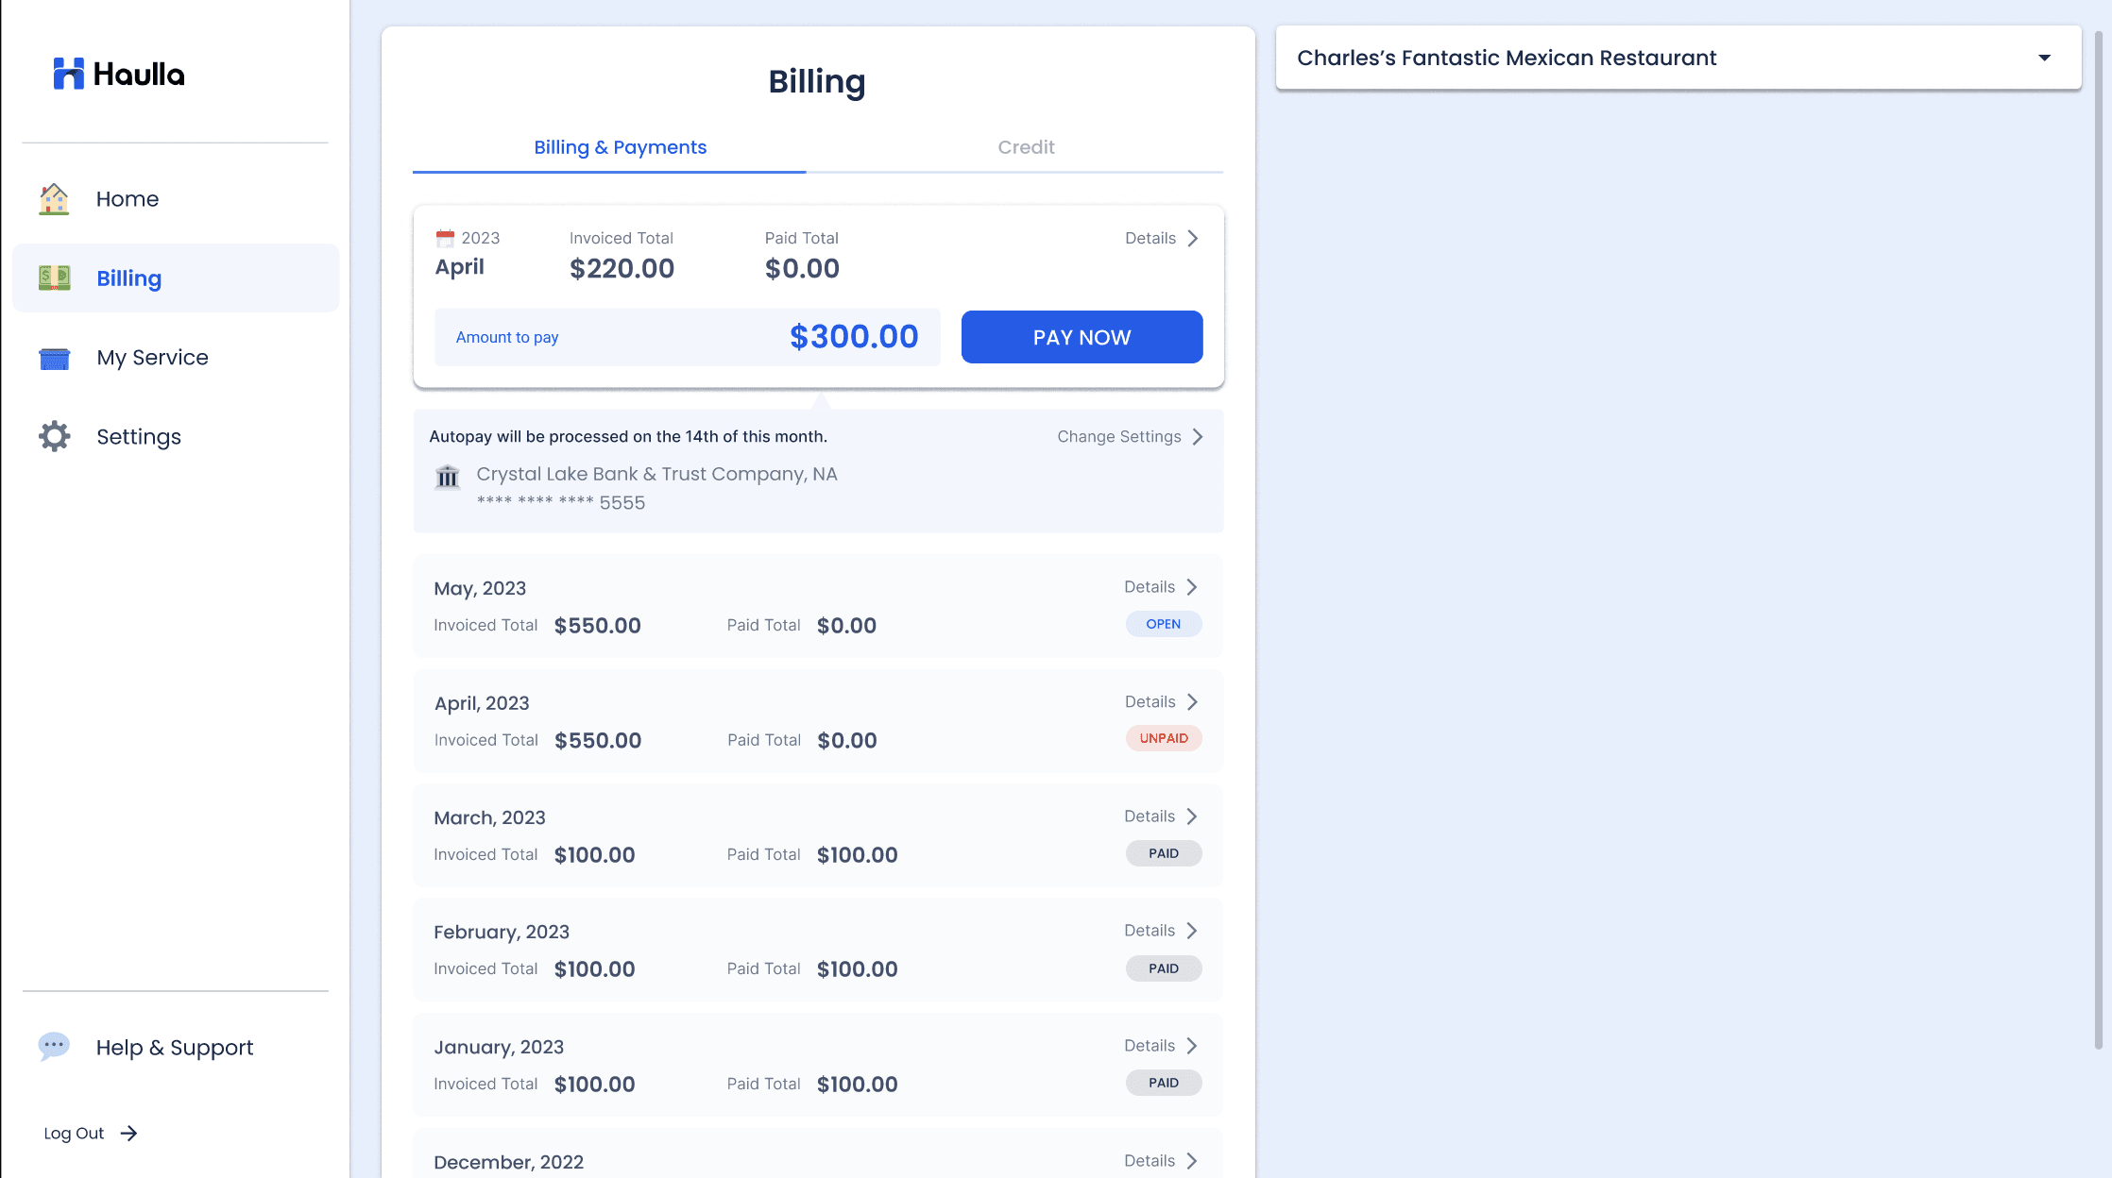Open Details chevron in current April summary
Viewport: 2112px width, 1178px height.
[1193, 239]
